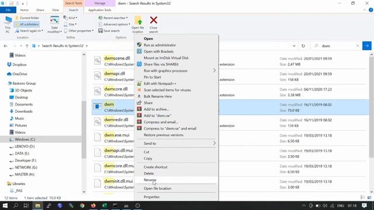Click the blue search go arrow

click(367, 45)
